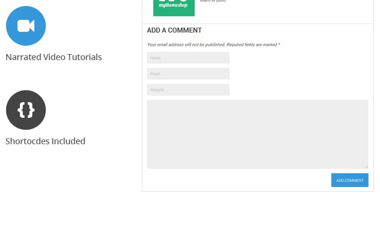Click inside the large comment text area
Screen dimensions: 380x232
pos(258,134)
